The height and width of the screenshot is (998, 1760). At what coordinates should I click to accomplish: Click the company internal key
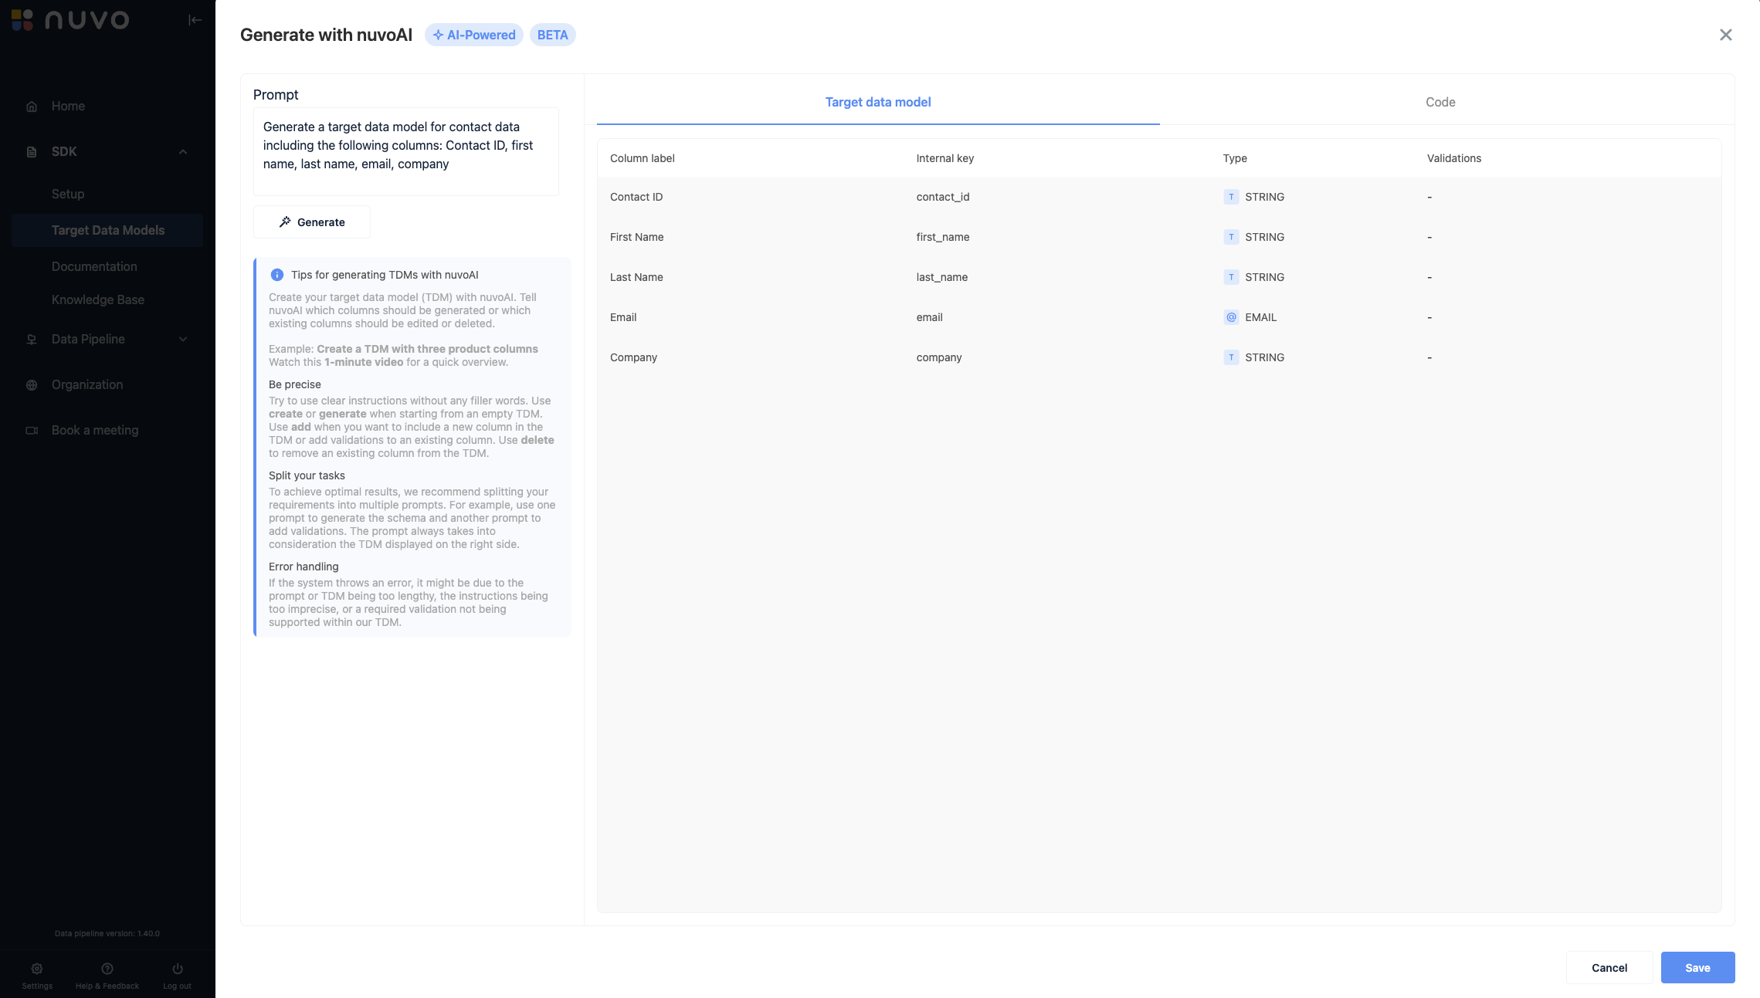pyautogui.click(x=939, y=357)
